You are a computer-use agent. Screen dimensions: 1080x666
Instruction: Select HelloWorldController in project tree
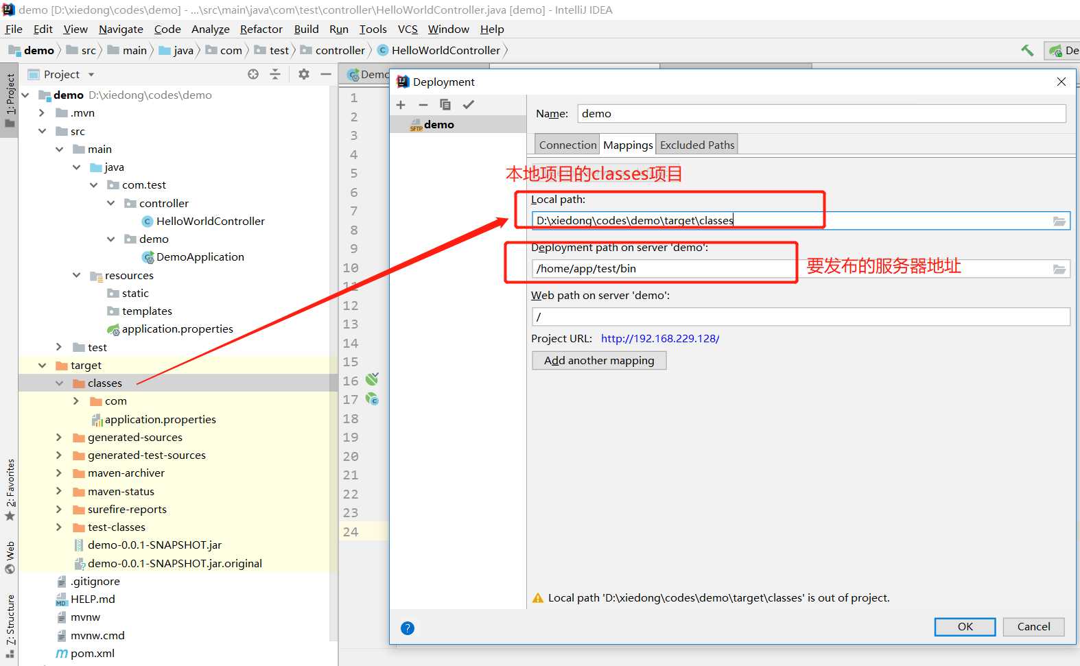pyautogui.click(x=210, y=221)
